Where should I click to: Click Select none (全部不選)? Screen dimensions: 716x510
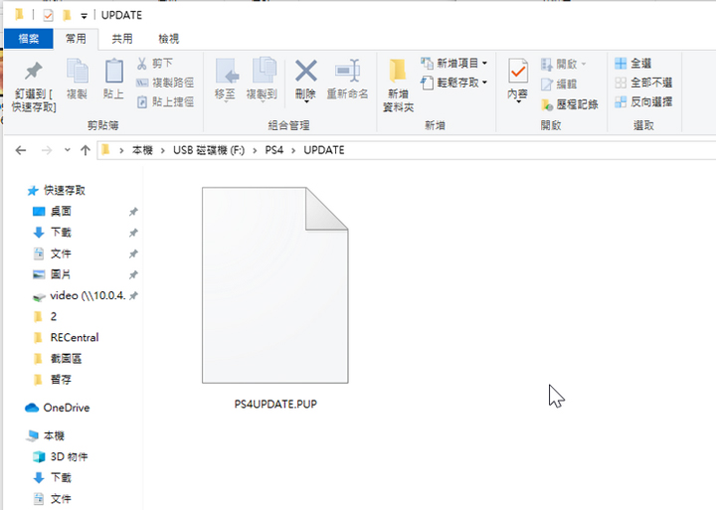coord(643,83)
